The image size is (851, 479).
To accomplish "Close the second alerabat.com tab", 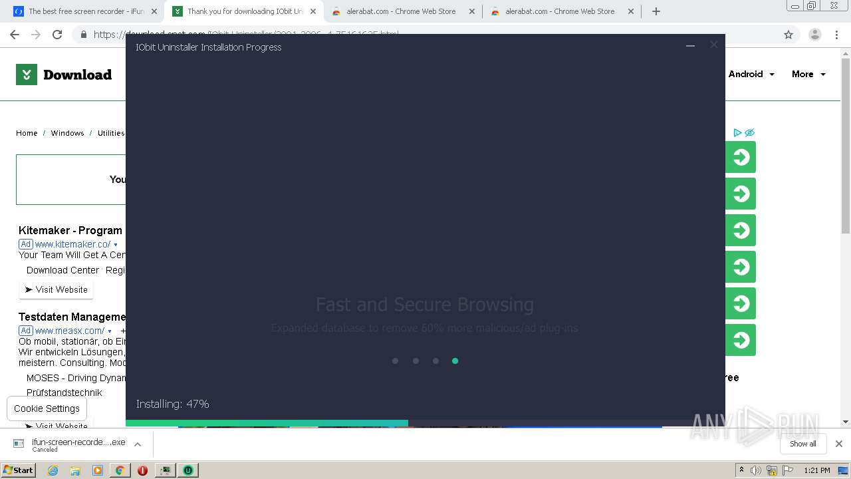I will [x=631, y=11].
